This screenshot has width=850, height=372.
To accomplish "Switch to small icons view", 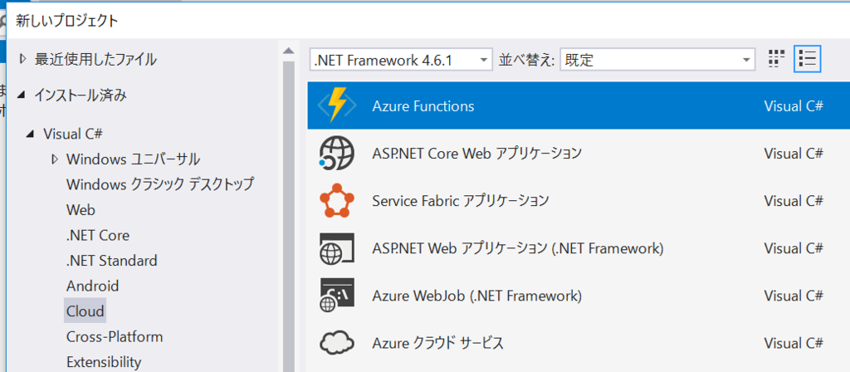I will coord(777,59).
